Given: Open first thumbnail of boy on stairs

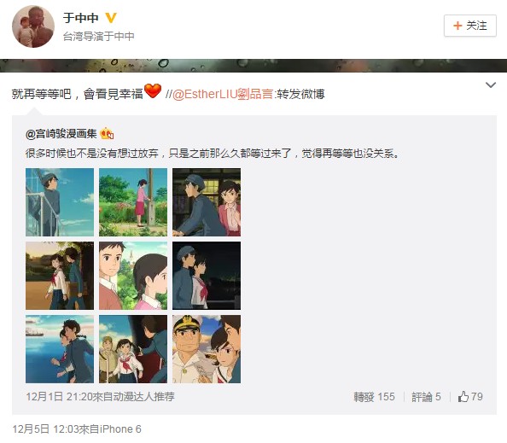Looking at the screenshot, I should (60, 202).
